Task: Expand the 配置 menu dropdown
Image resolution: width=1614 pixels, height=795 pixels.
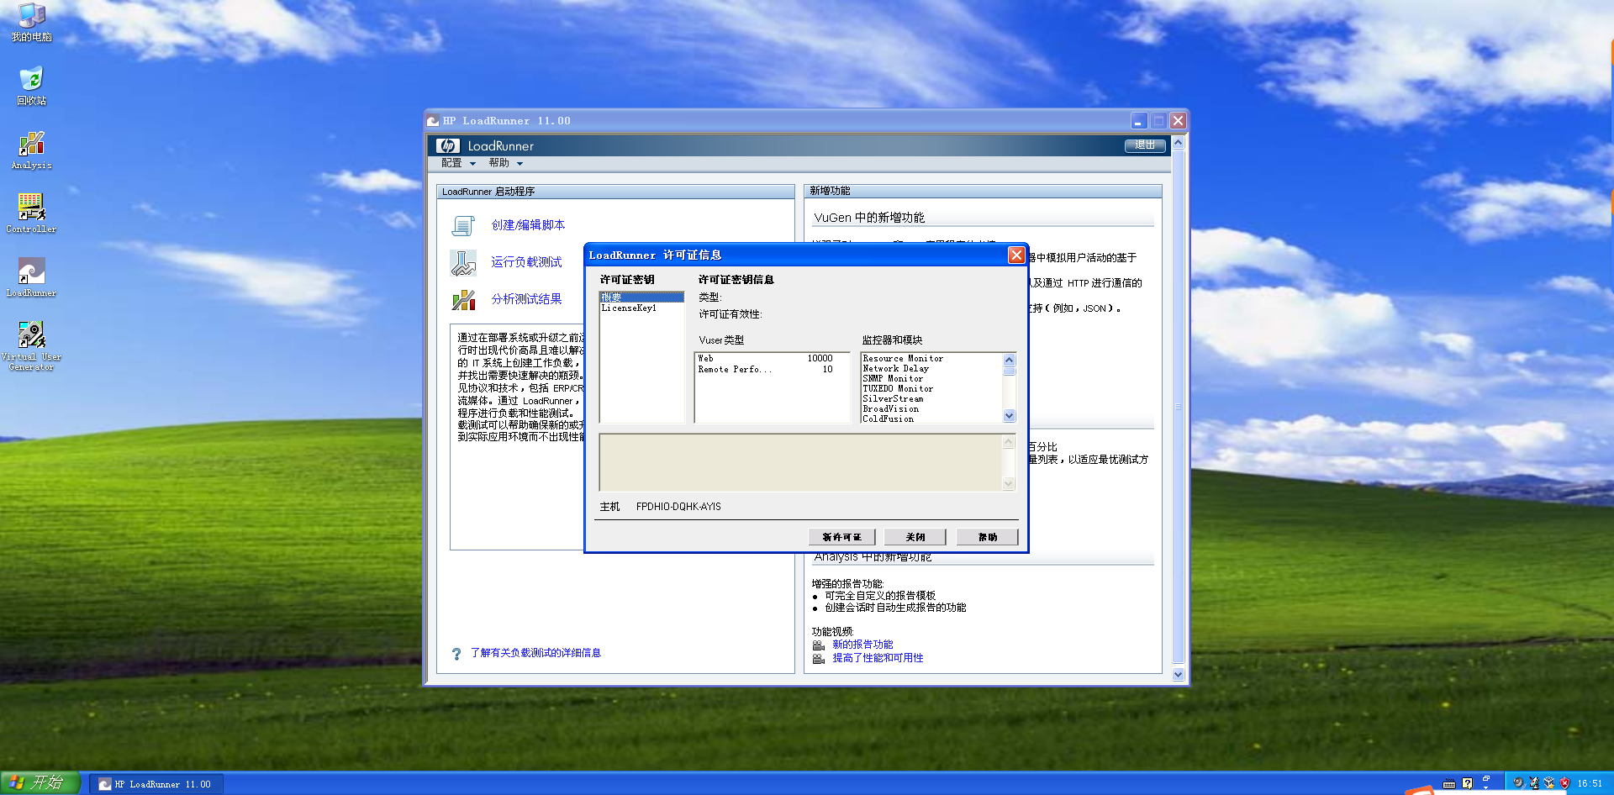Action: (458, 163)
